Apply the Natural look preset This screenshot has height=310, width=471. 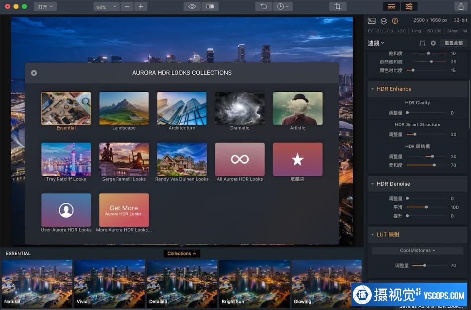point(37,284)
